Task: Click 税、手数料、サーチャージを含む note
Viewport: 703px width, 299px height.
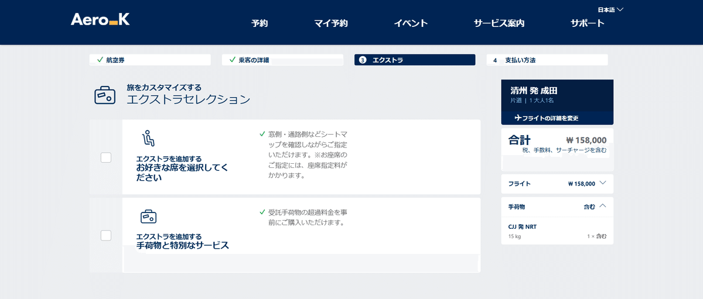Action: click(564, 150)
